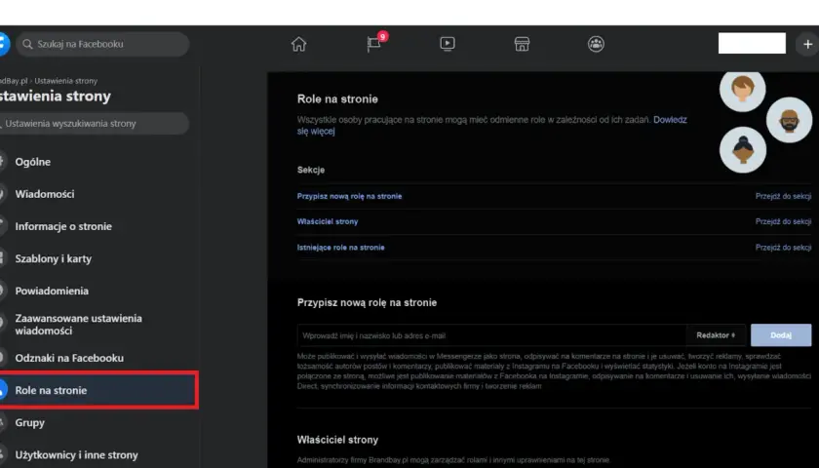819x468 pixels.
Task: Open the Redaktor role dropdown
Action: click(716, 335)
